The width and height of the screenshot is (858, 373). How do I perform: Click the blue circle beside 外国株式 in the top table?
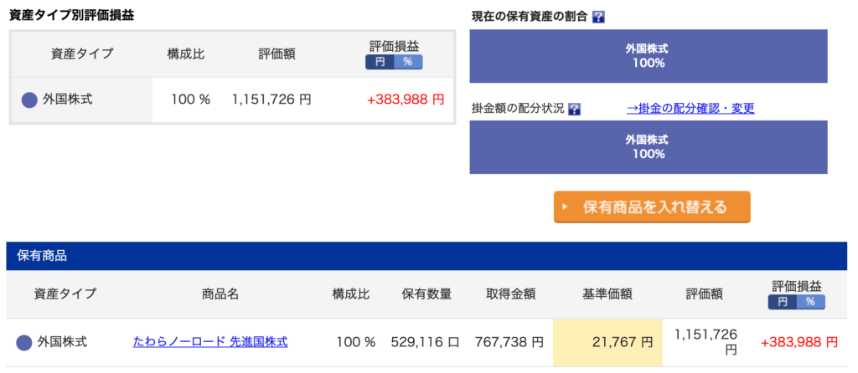click(x=29, y=100)
